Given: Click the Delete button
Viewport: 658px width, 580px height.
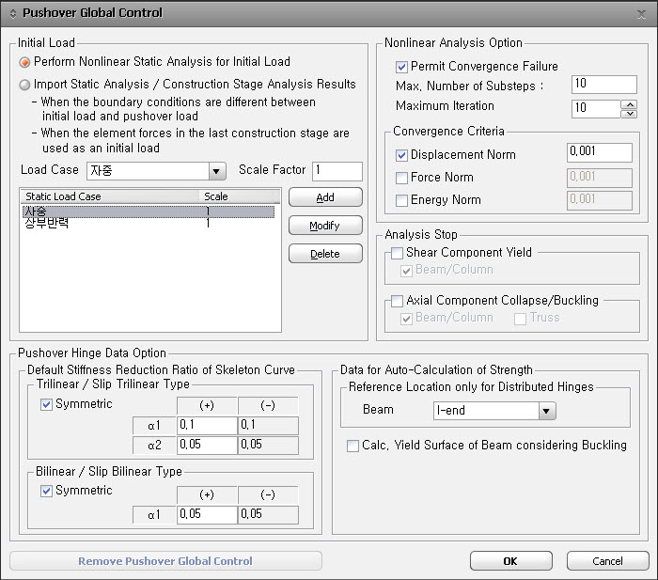Looking at the screenshot, I should click(x=325, y=254).
